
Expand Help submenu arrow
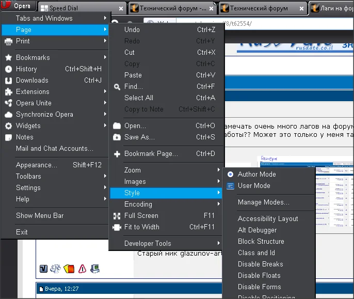click(x=105, y=198)
